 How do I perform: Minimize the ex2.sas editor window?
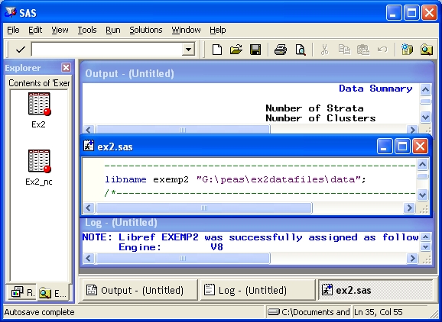click(x=385, y=147)
